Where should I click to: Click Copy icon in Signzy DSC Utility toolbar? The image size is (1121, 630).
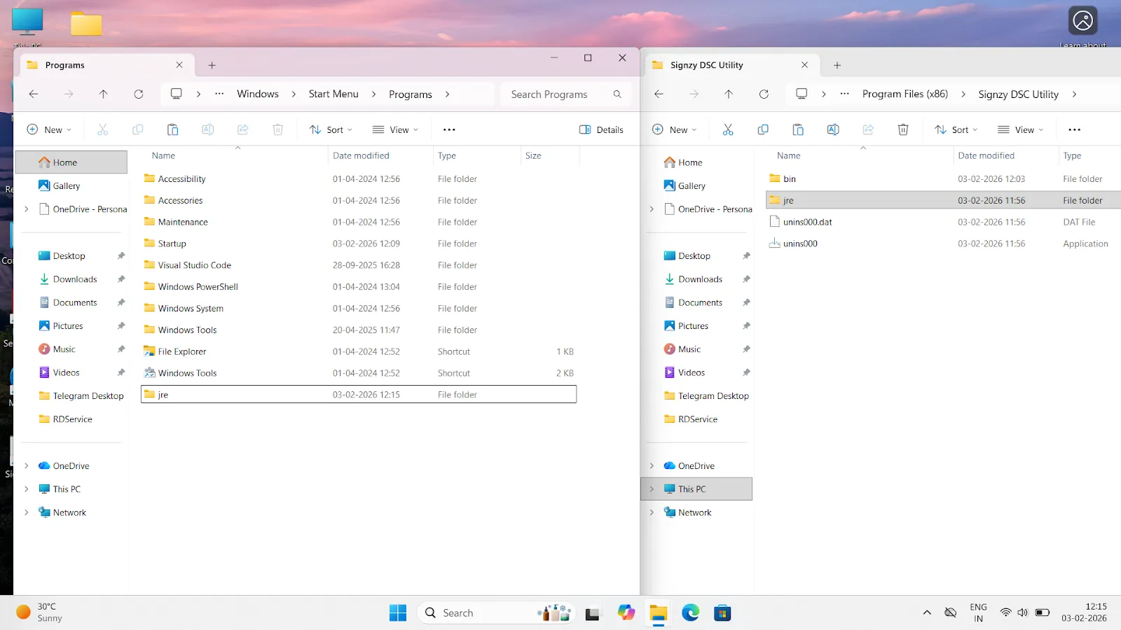(x=763, y=129)
